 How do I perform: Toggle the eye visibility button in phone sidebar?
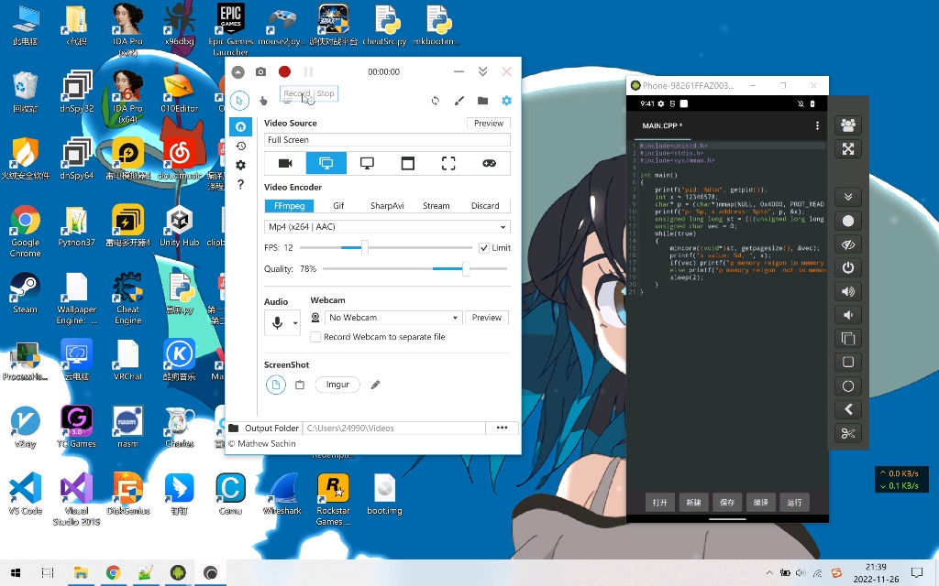coord(848,244)
